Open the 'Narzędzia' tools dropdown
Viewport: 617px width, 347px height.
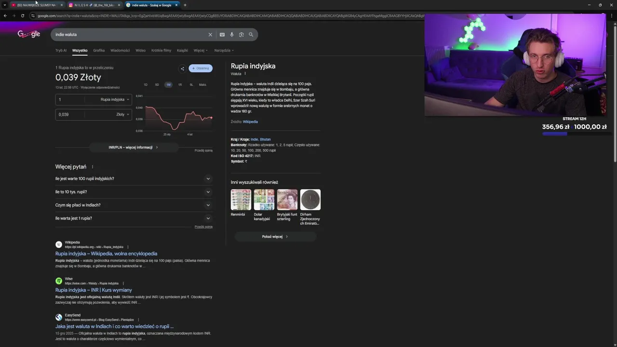pyautogui.click(x=224, y=50)
